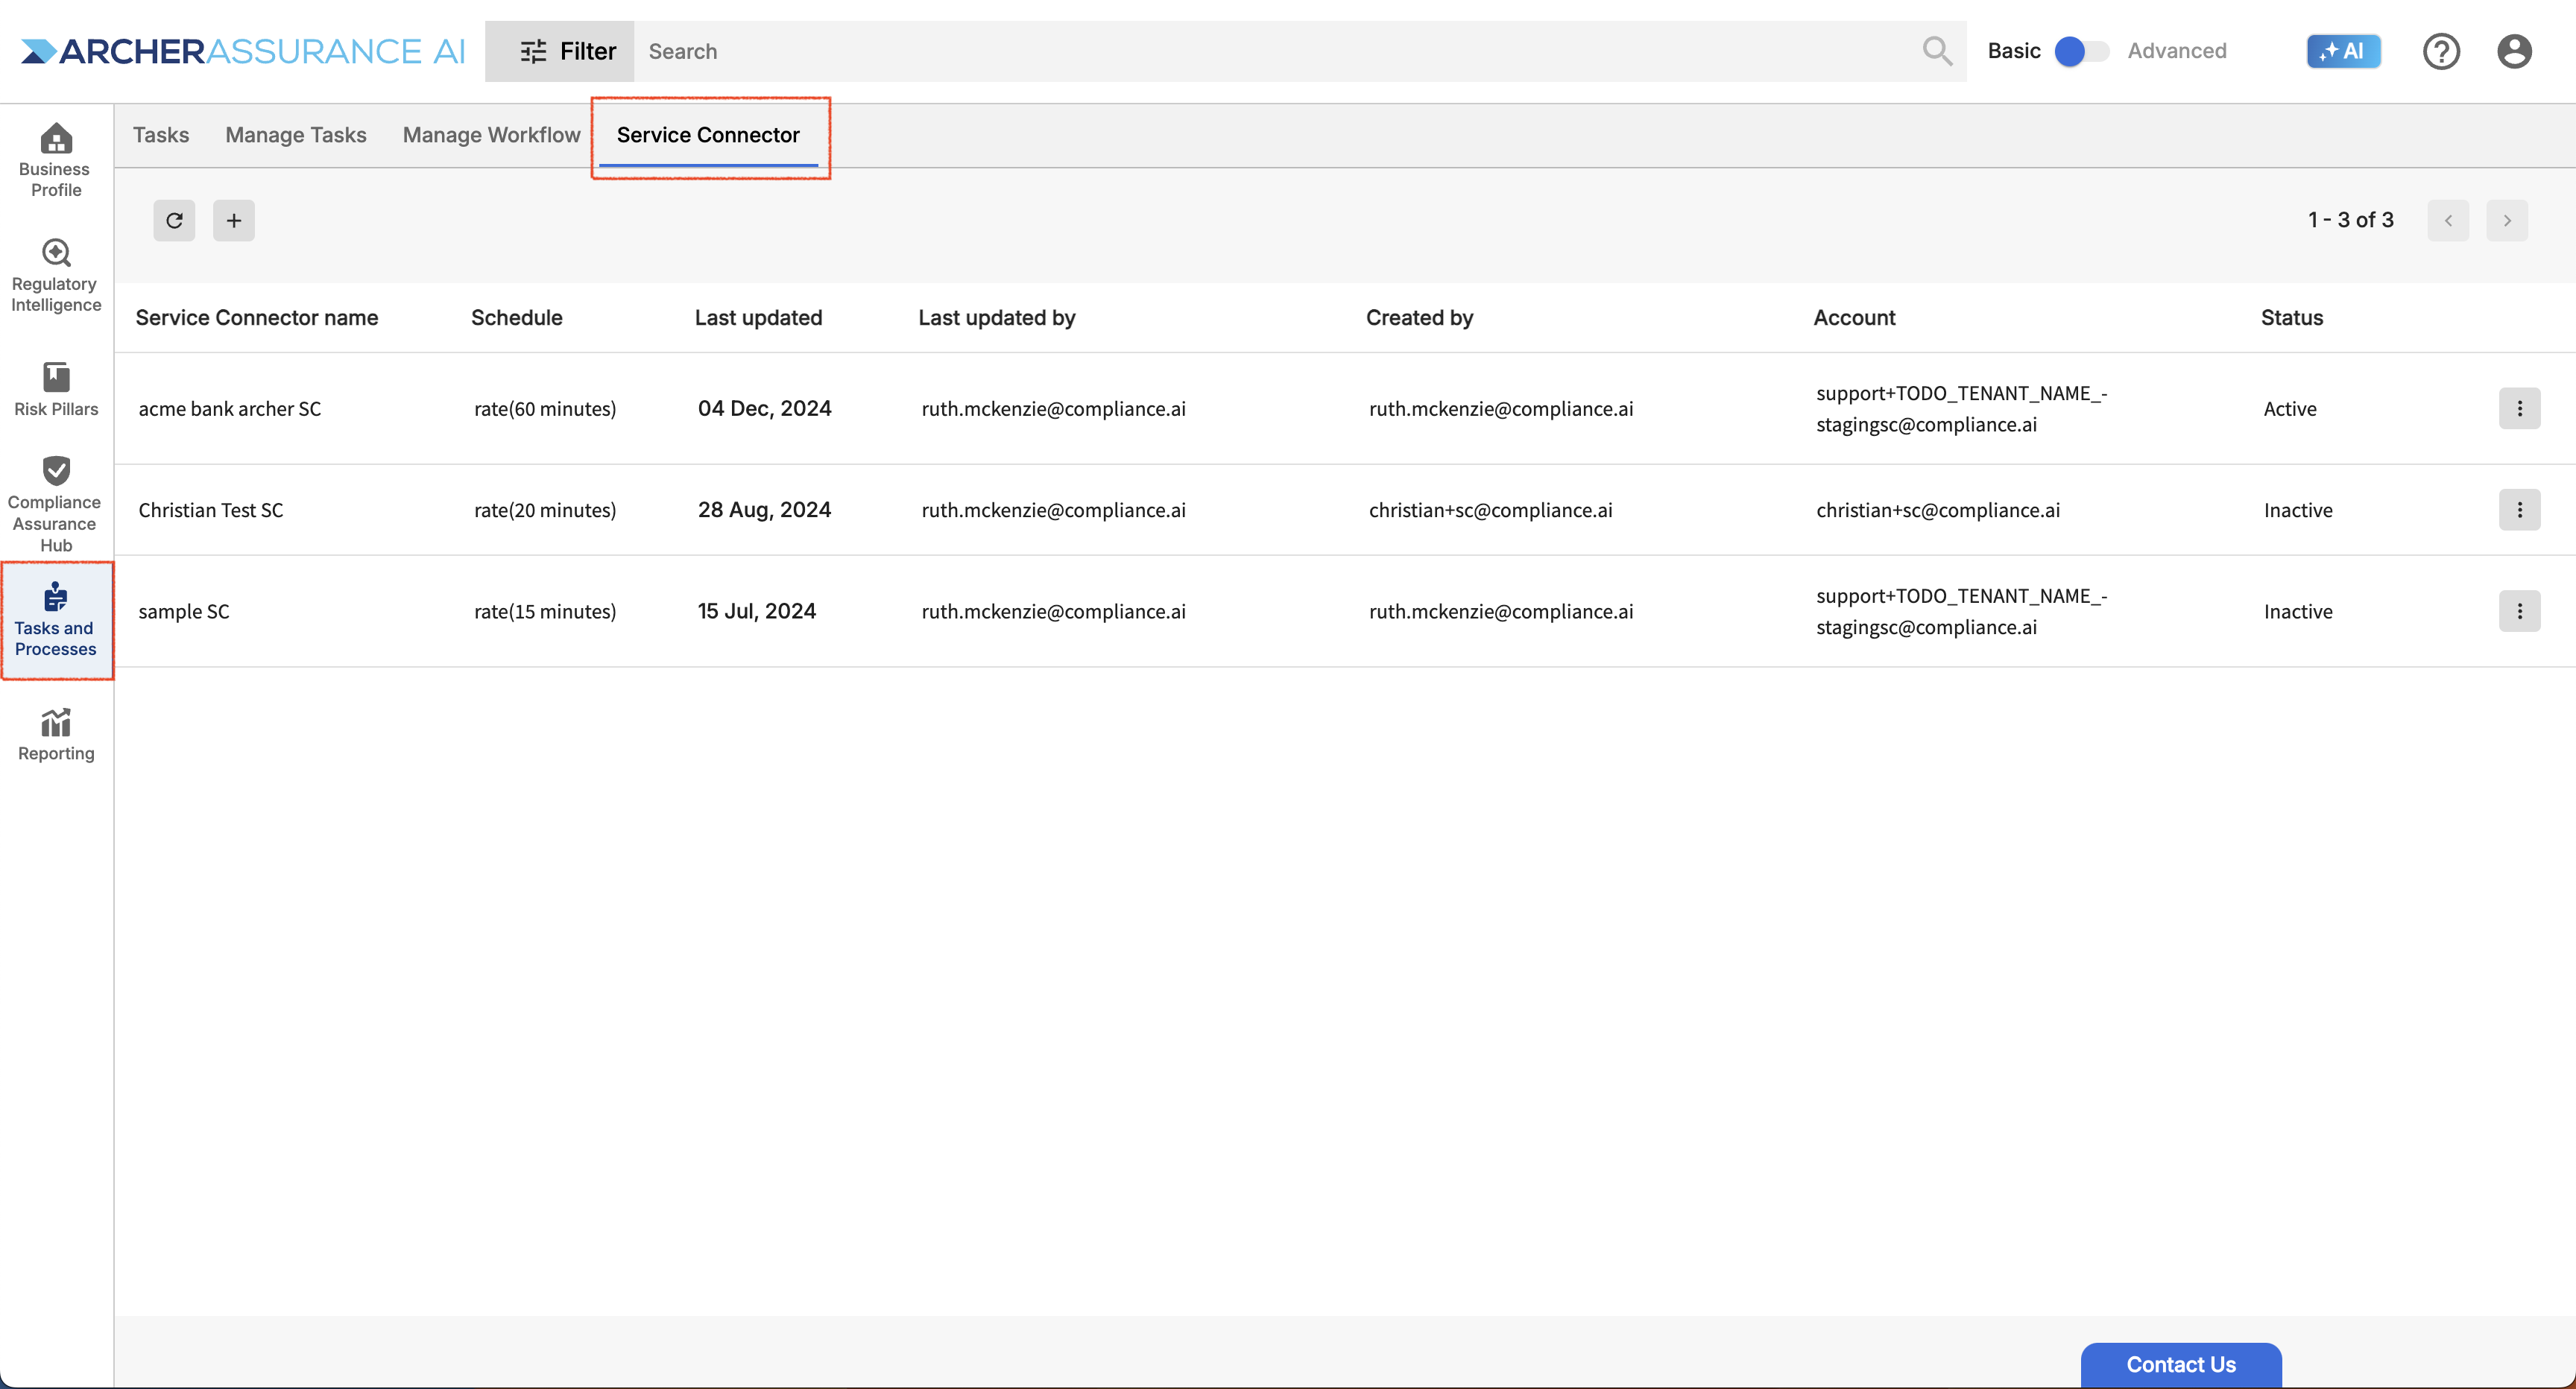
Task: Switch to the Tasks tab
Action: (161, 135)
